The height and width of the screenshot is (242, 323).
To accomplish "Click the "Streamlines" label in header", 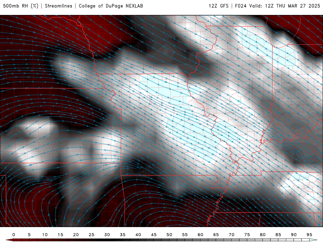I will [59, 6].
